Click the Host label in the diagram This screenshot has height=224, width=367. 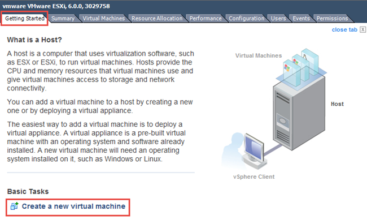337,104
